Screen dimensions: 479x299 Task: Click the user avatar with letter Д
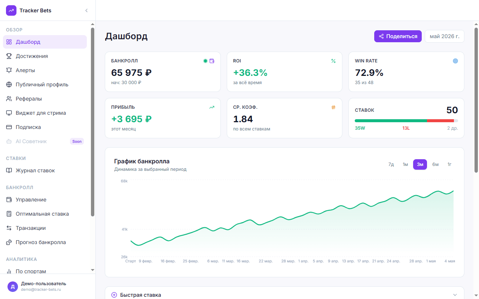tap(13, 287)
